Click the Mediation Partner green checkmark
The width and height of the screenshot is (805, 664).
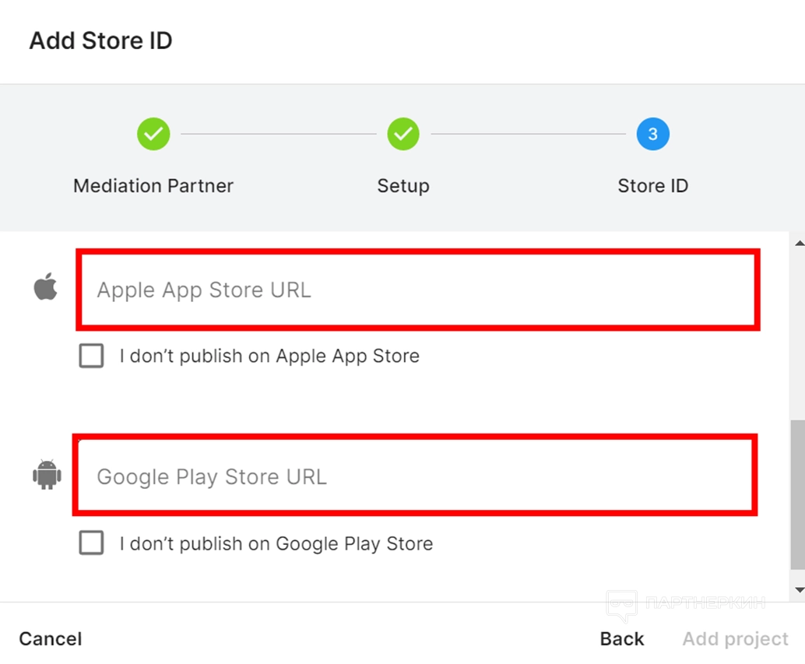153,134
